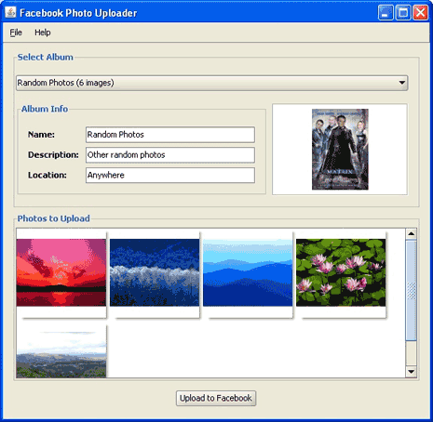433x422 pixels.
Task: Select the dark blue winter photo thumbnail
Action: [155, 272]
